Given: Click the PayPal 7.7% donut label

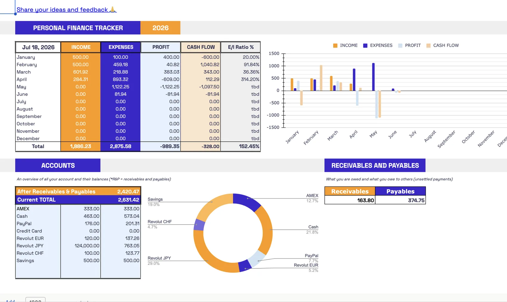Looking at the screenshot, I should pyautogui.click(x=311, y=258).
